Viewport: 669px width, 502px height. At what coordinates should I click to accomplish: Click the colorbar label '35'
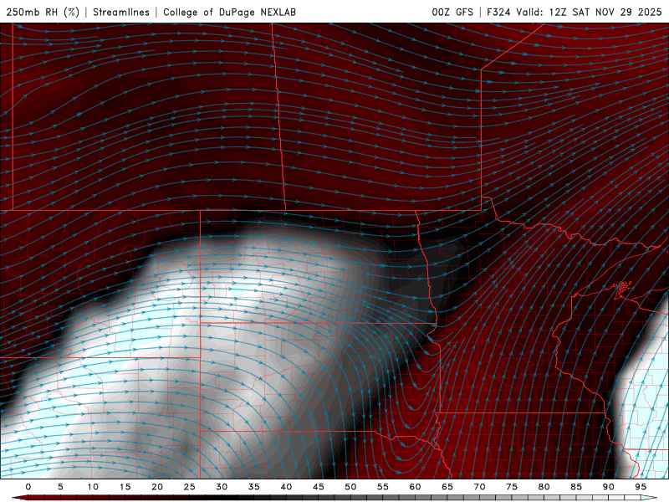[x=253, y=487]
